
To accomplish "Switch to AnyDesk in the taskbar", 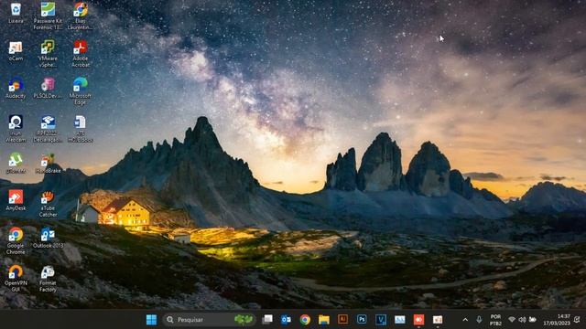I will click(418, 320).
